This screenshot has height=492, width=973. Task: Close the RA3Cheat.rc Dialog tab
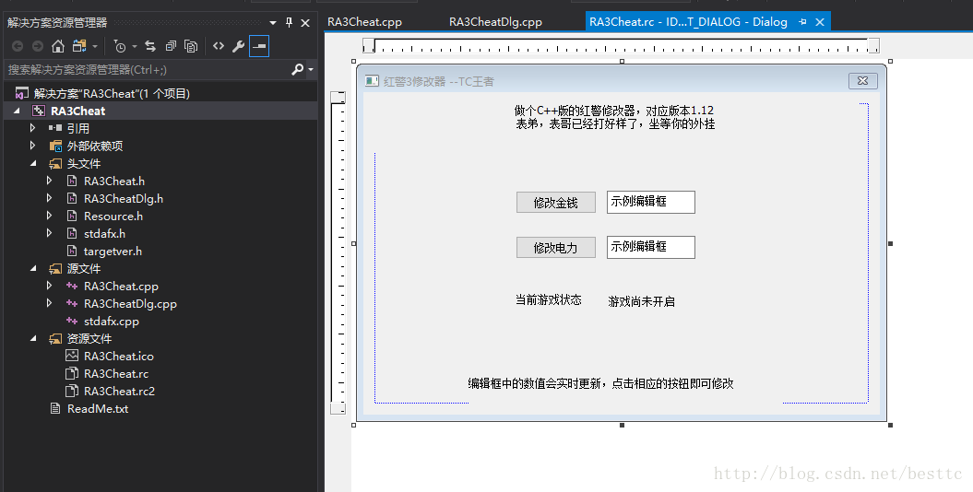820,22
